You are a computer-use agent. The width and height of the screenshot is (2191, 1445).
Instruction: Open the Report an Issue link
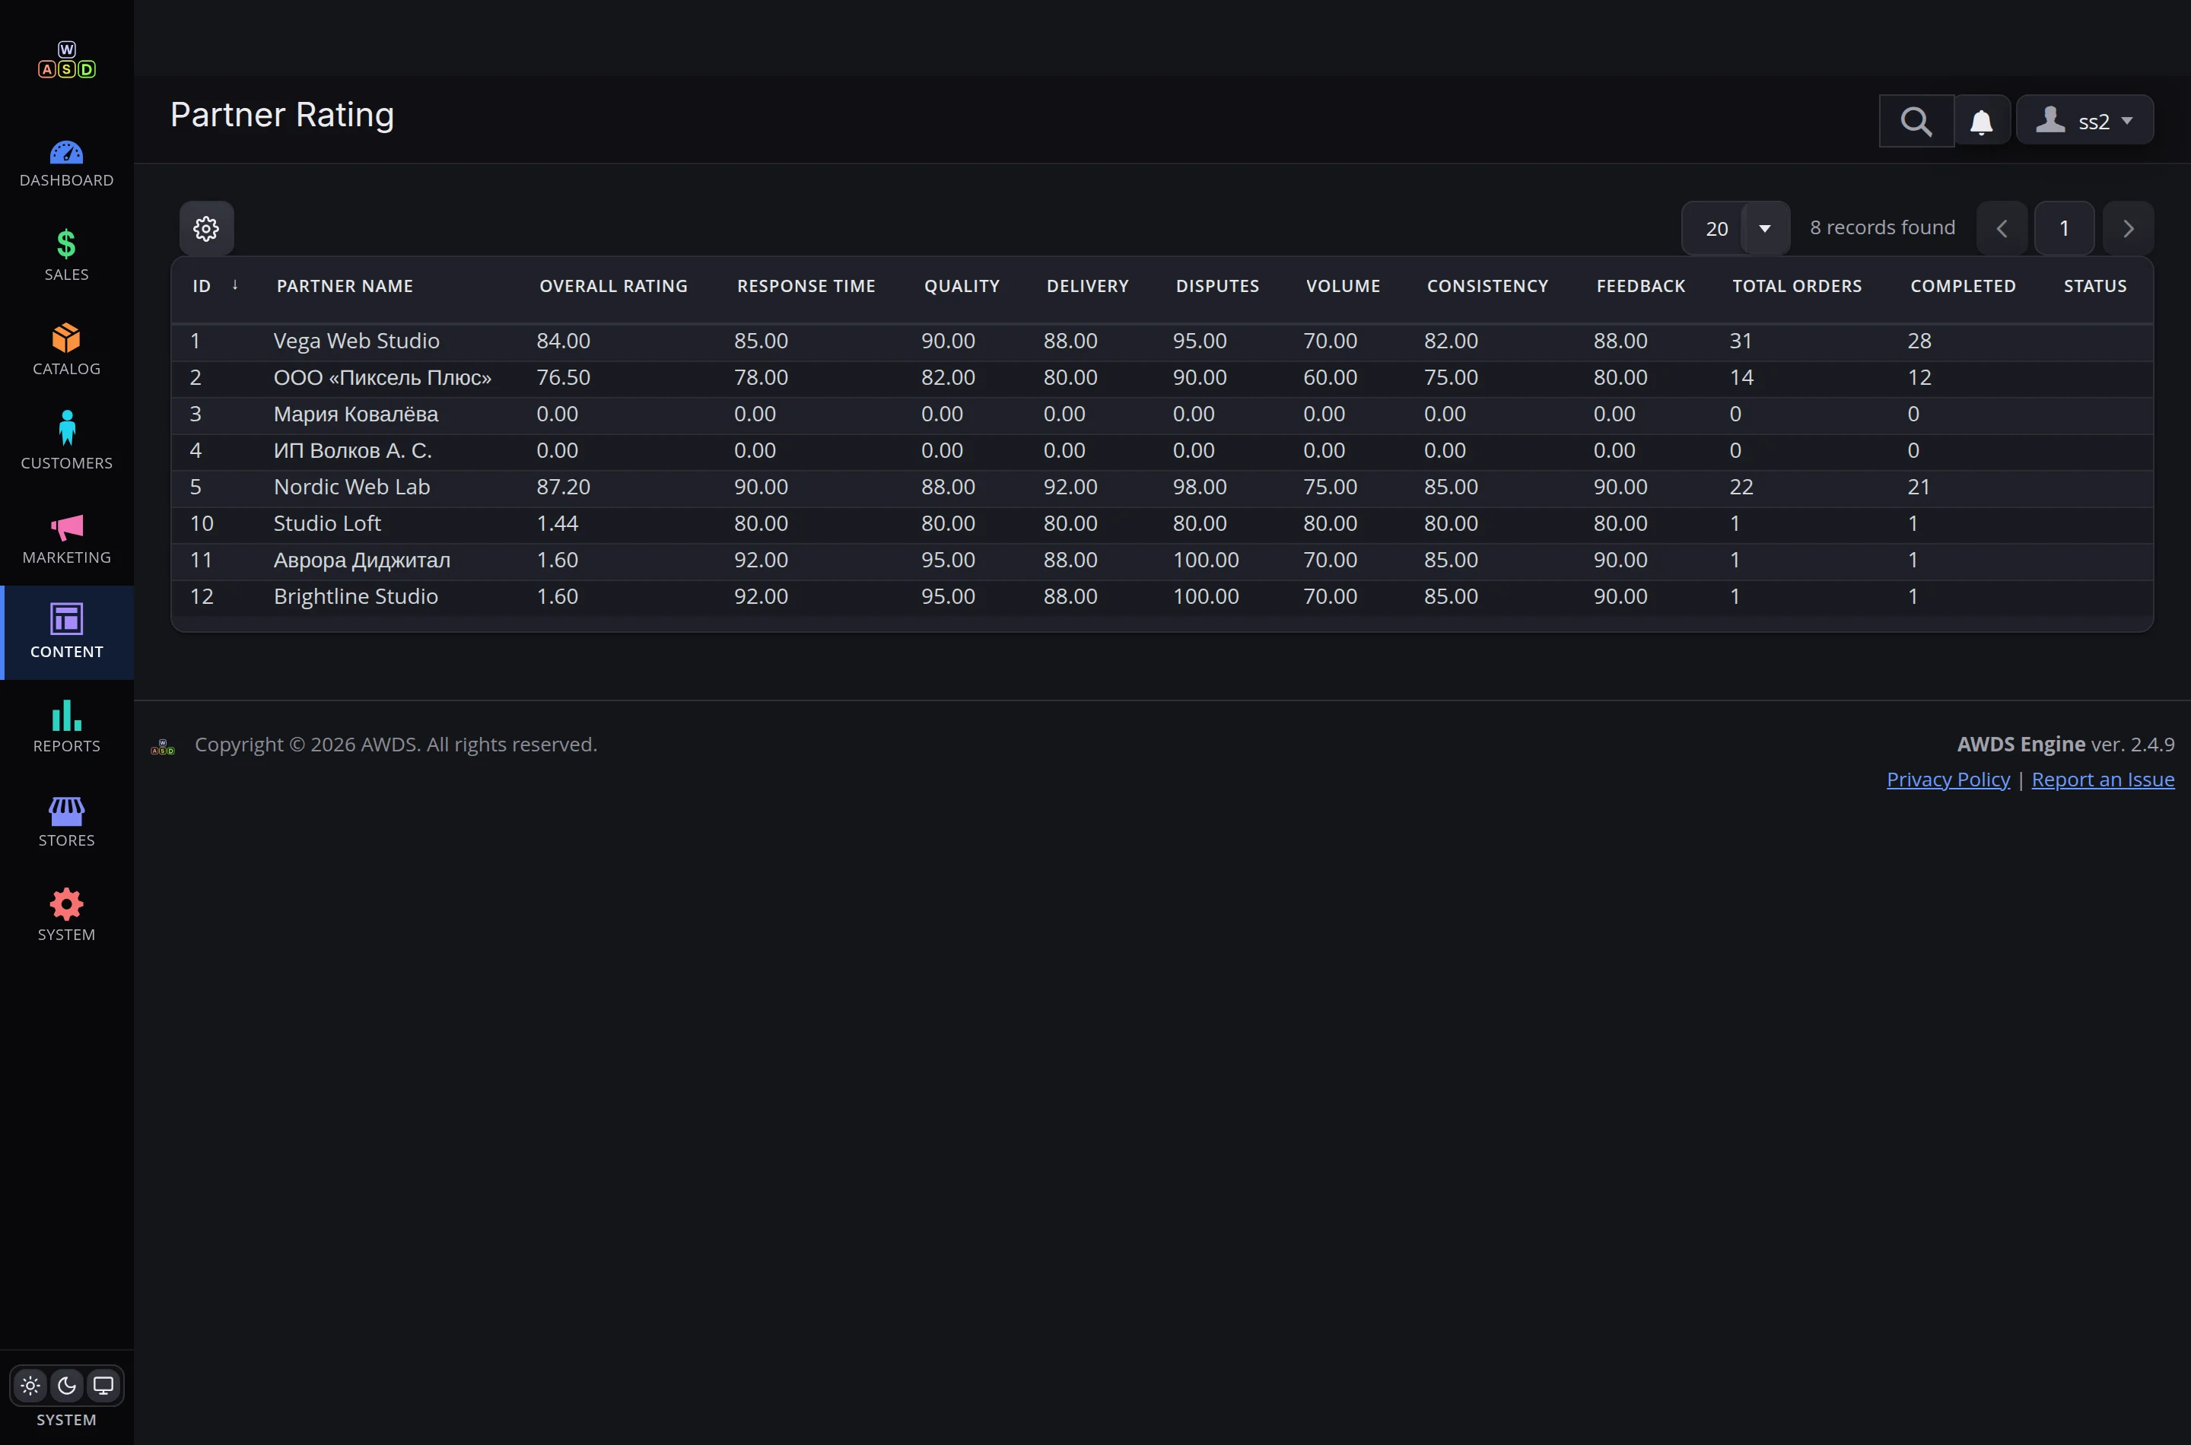[2103, 780]
